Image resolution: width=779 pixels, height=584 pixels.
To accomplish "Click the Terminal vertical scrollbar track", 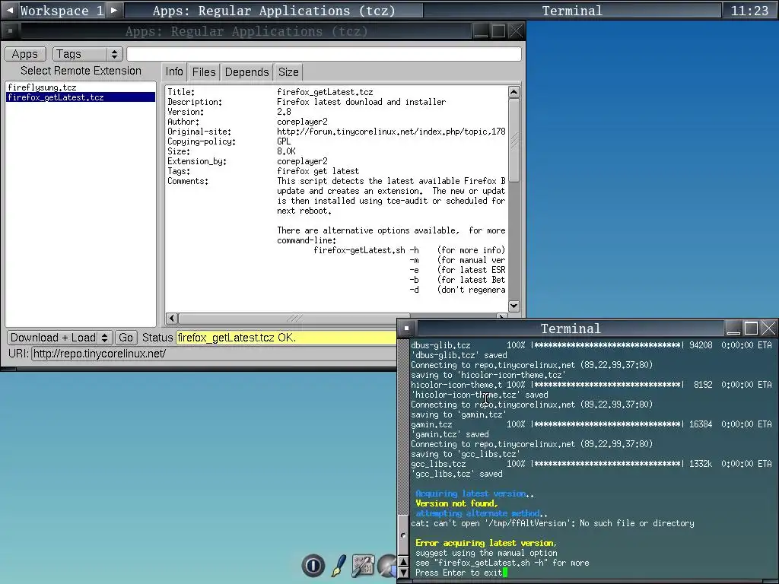I will [x=403, y=427].
